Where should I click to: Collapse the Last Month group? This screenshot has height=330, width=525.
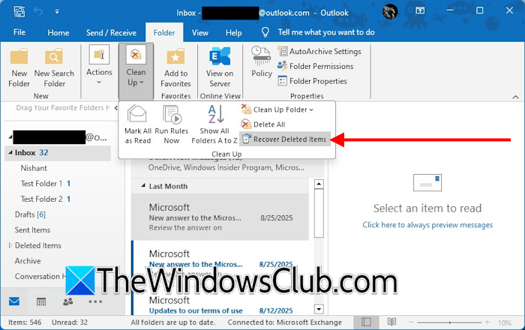(x=143, y=186)
